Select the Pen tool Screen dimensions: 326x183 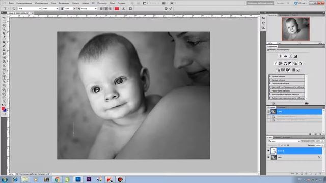[x=4, y=73]
